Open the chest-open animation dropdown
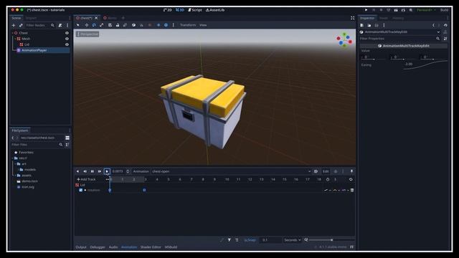 pyautogui.click(x=231, y=171)
